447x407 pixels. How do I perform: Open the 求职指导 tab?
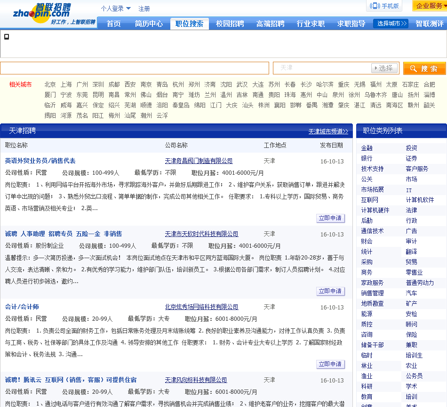[x=351, y=24]
